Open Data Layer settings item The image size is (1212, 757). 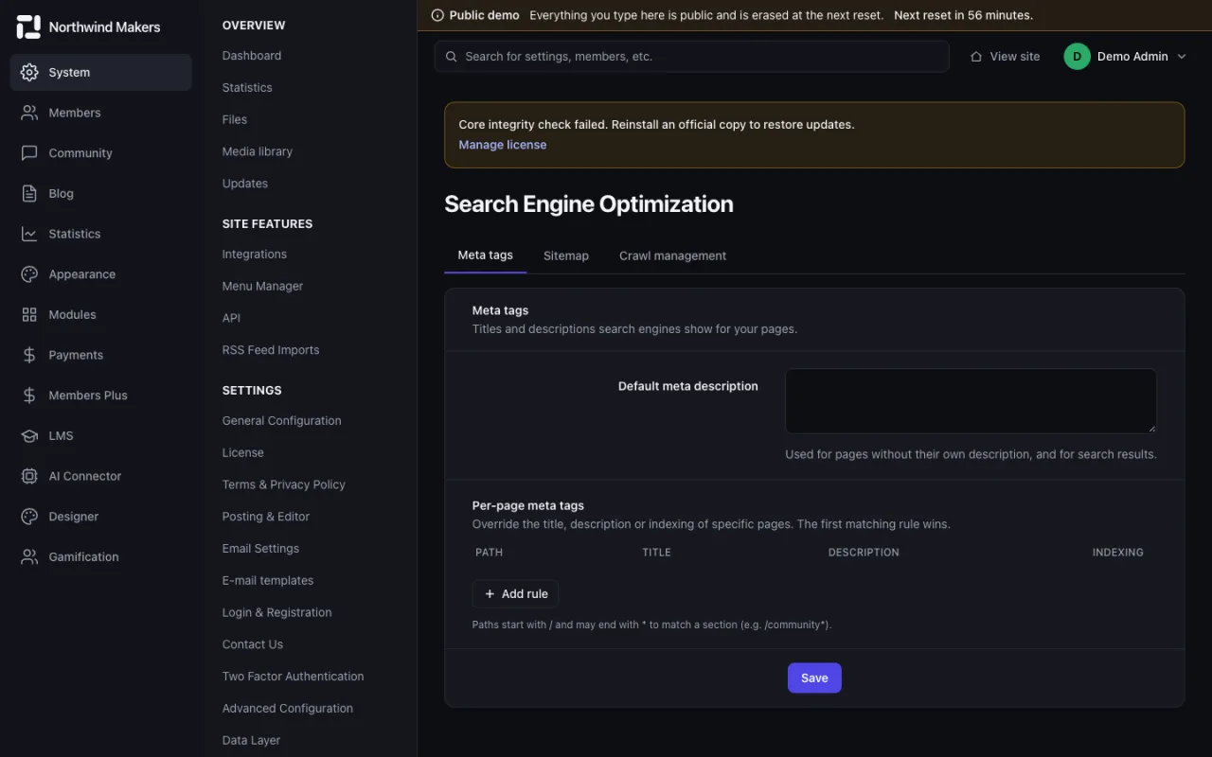tap(251, 741)
